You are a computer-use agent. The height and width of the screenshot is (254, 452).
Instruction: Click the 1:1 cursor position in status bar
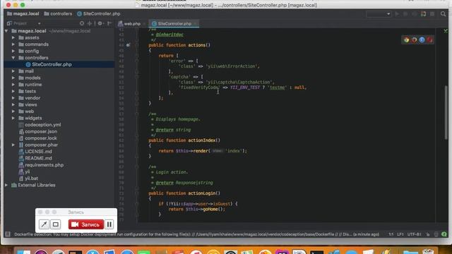pos(391,234)
